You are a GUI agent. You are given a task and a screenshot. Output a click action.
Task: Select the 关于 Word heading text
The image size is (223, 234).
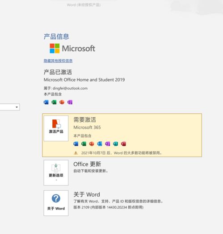[x=87, y=194]
